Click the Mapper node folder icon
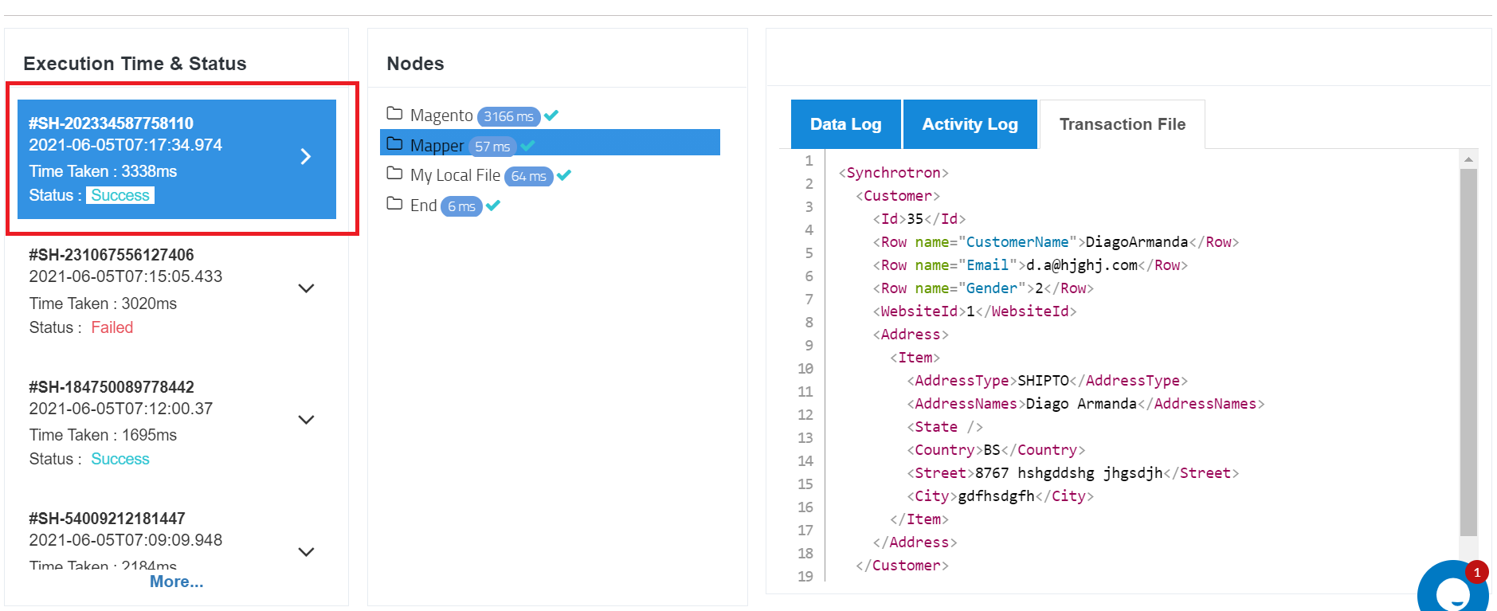 pos(394,143)
